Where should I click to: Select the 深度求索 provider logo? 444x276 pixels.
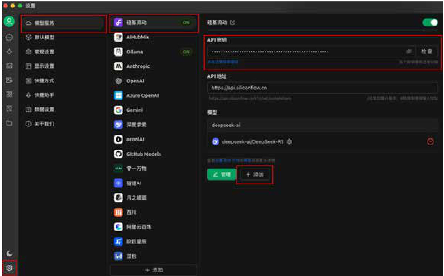coord(119,125)
